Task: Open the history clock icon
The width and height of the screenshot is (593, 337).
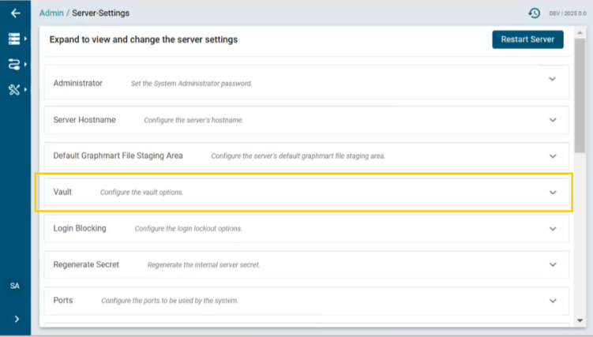Action: (x=534, y=13)
